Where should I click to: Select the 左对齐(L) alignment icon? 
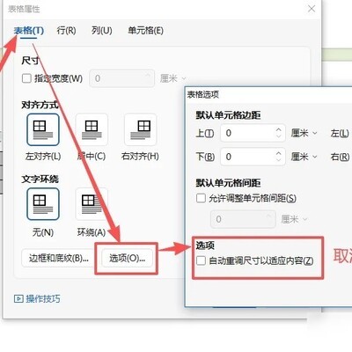coord(43,129)
